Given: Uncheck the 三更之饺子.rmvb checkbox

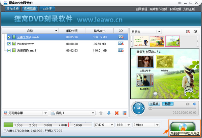Looking at the screenshot, I should tap(9, 37).
